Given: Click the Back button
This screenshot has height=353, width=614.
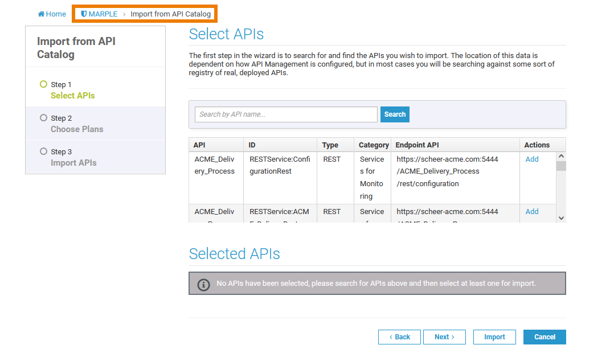Looking at the screenshot, I should point(399,337).
